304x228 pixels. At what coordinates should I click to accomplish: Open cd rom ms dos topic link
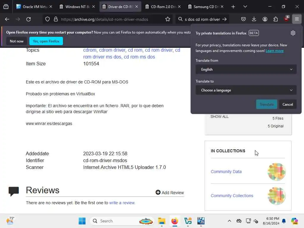click(x=140, y=57)
